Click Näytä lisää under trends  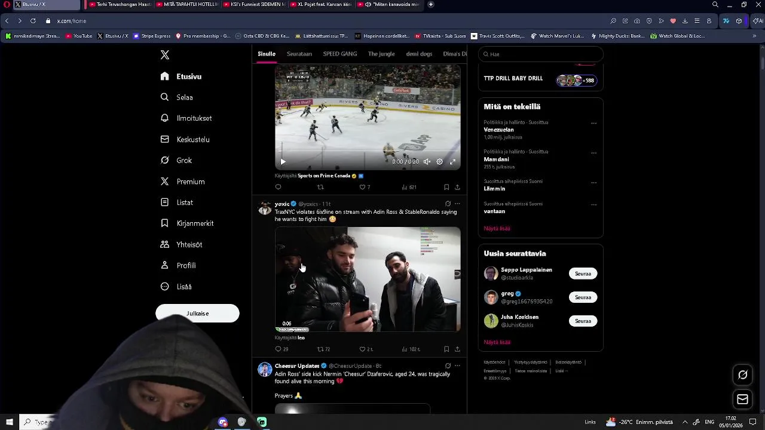click(497, 228)
